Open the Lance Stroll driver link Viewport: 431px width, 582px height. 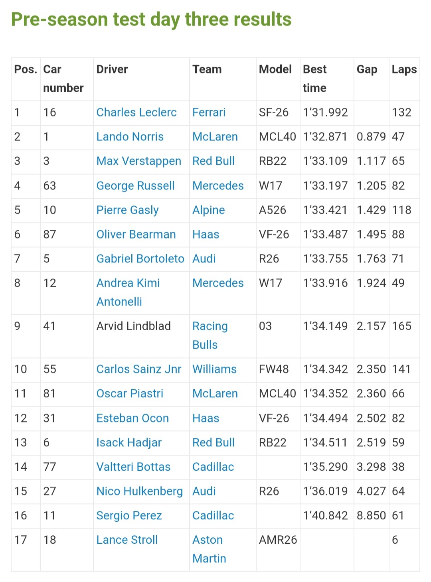tap(127, 540)
